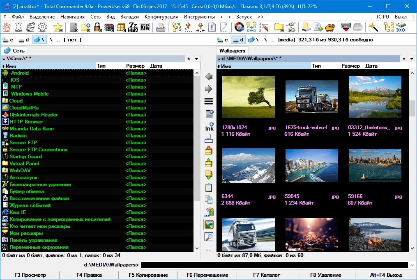The image size is (417, 280).
Task: Switch to the Wallpapers tab
Action: click(232, 51)
